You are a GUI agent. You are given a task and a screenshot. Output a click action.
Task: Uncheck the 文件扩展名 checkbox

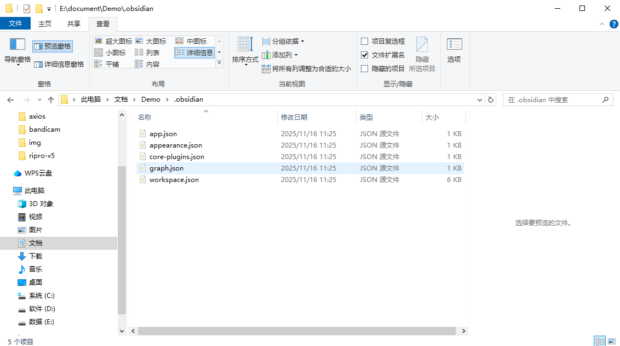click(365, 55)
